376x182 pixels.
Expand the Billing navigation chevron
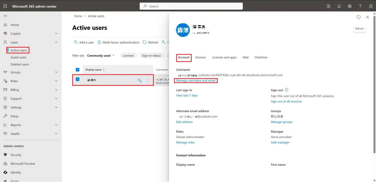point(56,90)
